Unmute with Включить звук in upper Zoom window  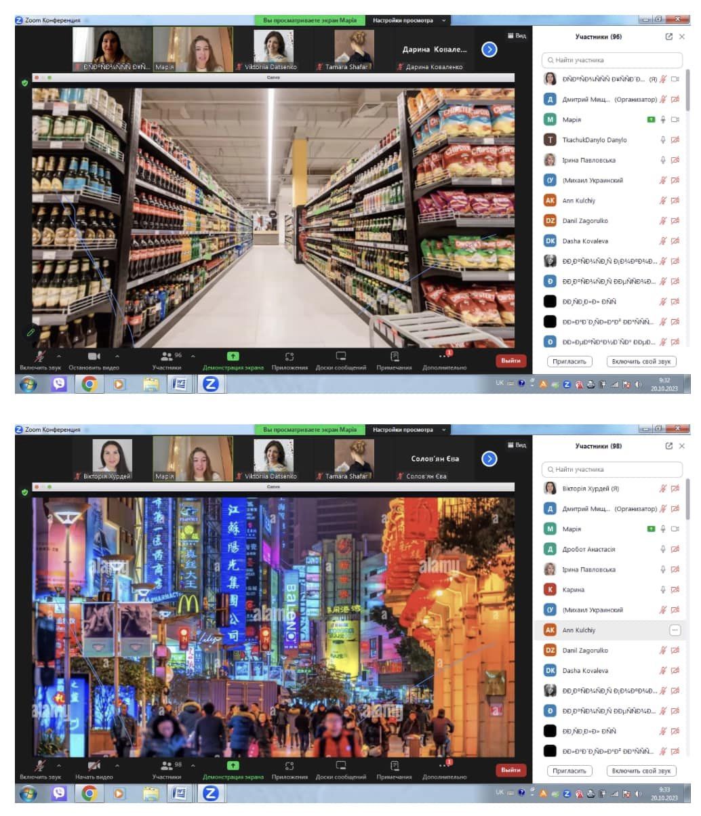pos(40,360)
